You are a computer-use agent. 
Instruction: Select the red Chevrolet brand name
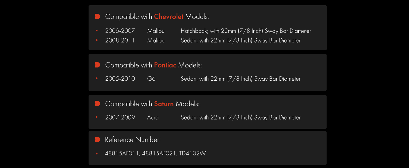(169, 17)
